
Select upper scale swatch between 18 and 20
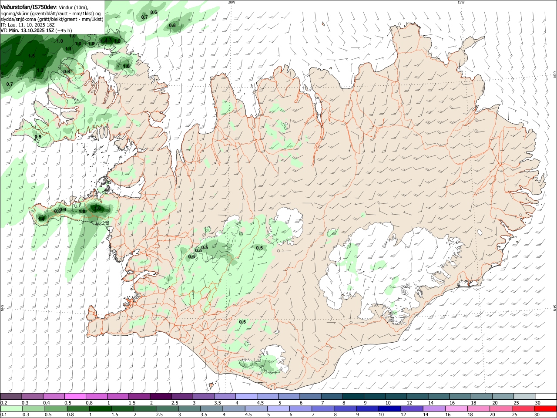pos(481,396)
